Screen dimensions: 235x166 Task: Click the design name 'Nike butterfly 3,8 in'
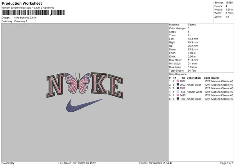tap(25, 18)
